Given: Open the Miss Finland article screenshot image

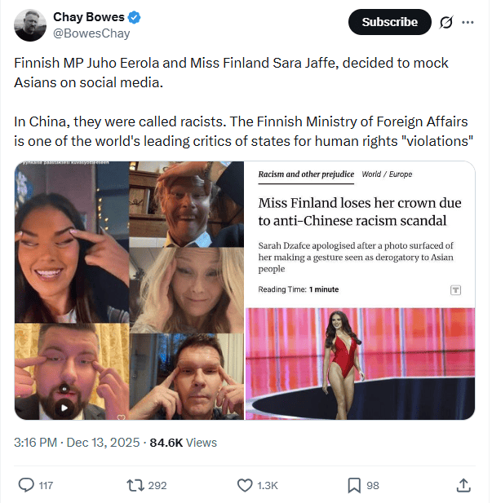Looking at the screenshot, I should coord(360,290).
